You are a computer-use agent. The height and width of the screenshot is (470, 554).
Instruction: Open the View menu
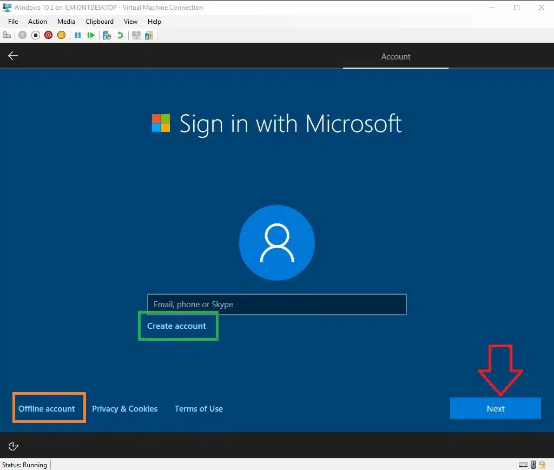130,22
